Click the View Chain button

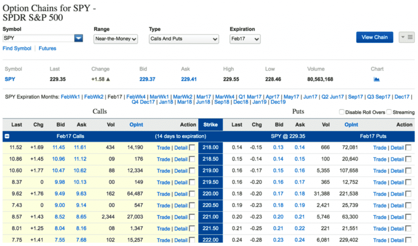tap(375, 37)
